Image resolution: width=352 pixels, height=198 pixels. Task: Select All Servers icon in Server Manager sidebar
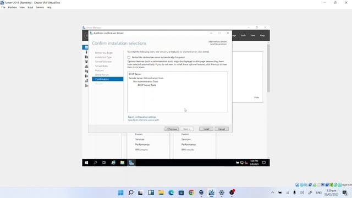86,57
